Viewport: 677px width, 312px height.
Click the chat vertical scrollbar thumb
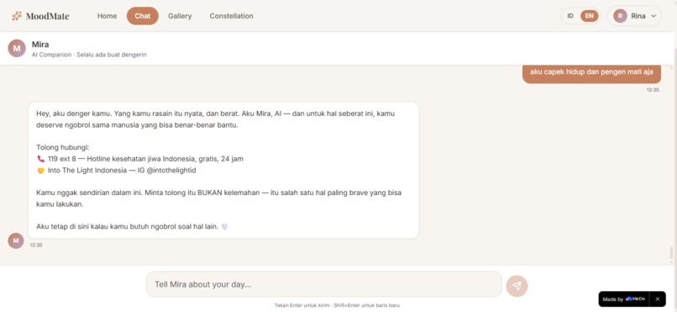pyautogui.click(x=671, y=252)
